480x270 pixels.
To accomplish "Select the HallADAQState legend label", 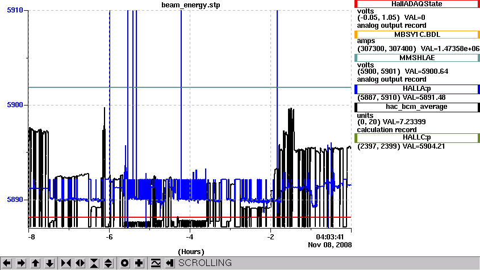I will (x=417, y=4).
